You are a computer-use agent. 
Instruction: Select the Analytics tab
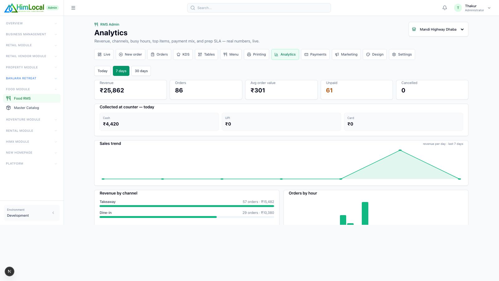pyautogui.click(x=285, y=54)
